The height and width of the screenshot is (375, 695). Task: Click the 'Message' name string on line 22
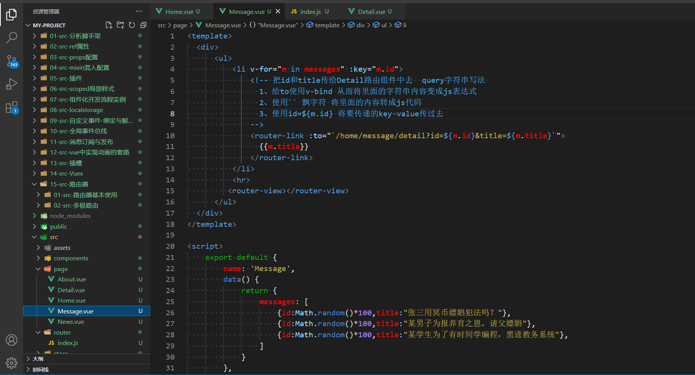point(270,268)
